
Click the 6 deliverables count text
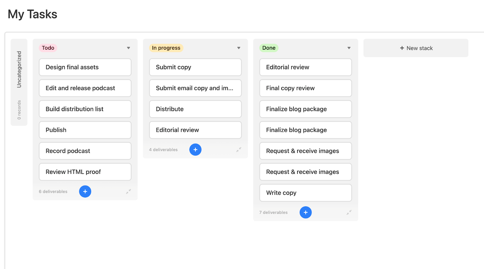click(53, 191)
